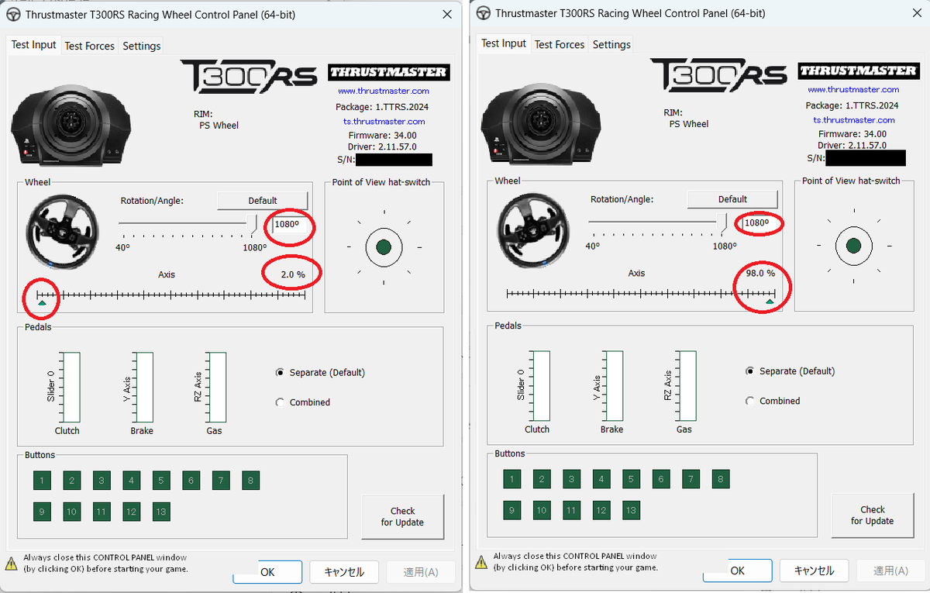
Task: Click the Brake pedal bar in right window
Action: 614,386
